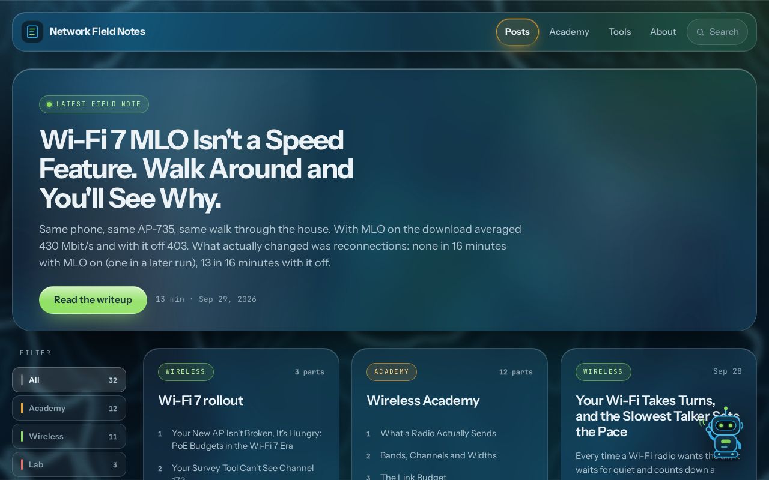Select the Lab filter
Image resolution: width=769 pixels, height=480 pixels.
pos(69,464)
